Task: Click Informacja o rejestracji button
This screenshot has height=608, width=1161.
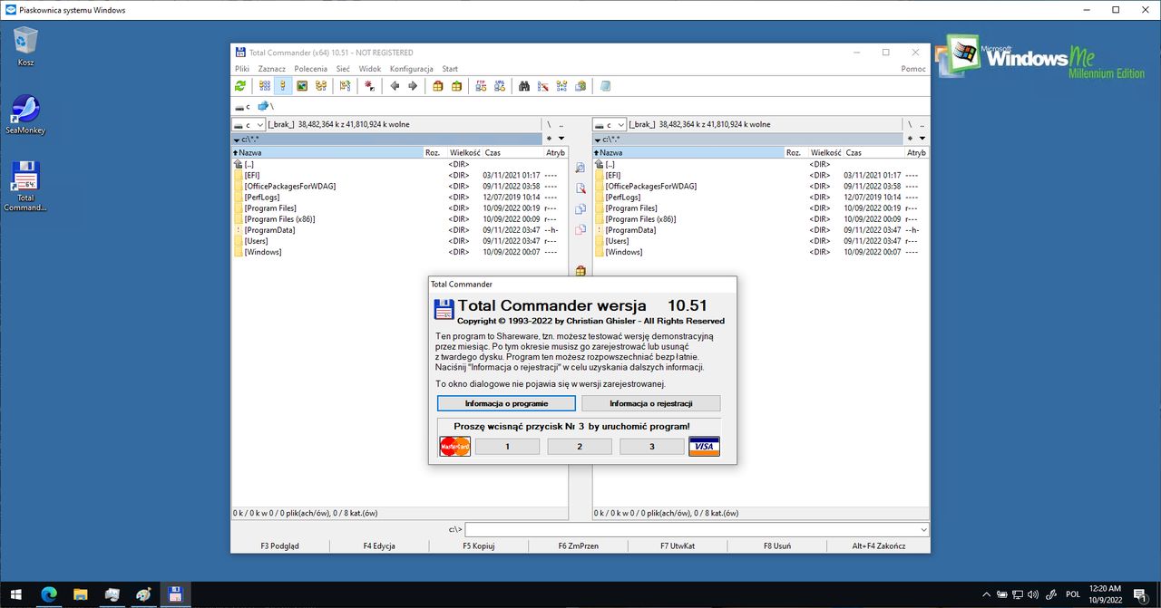Action: 650,403
